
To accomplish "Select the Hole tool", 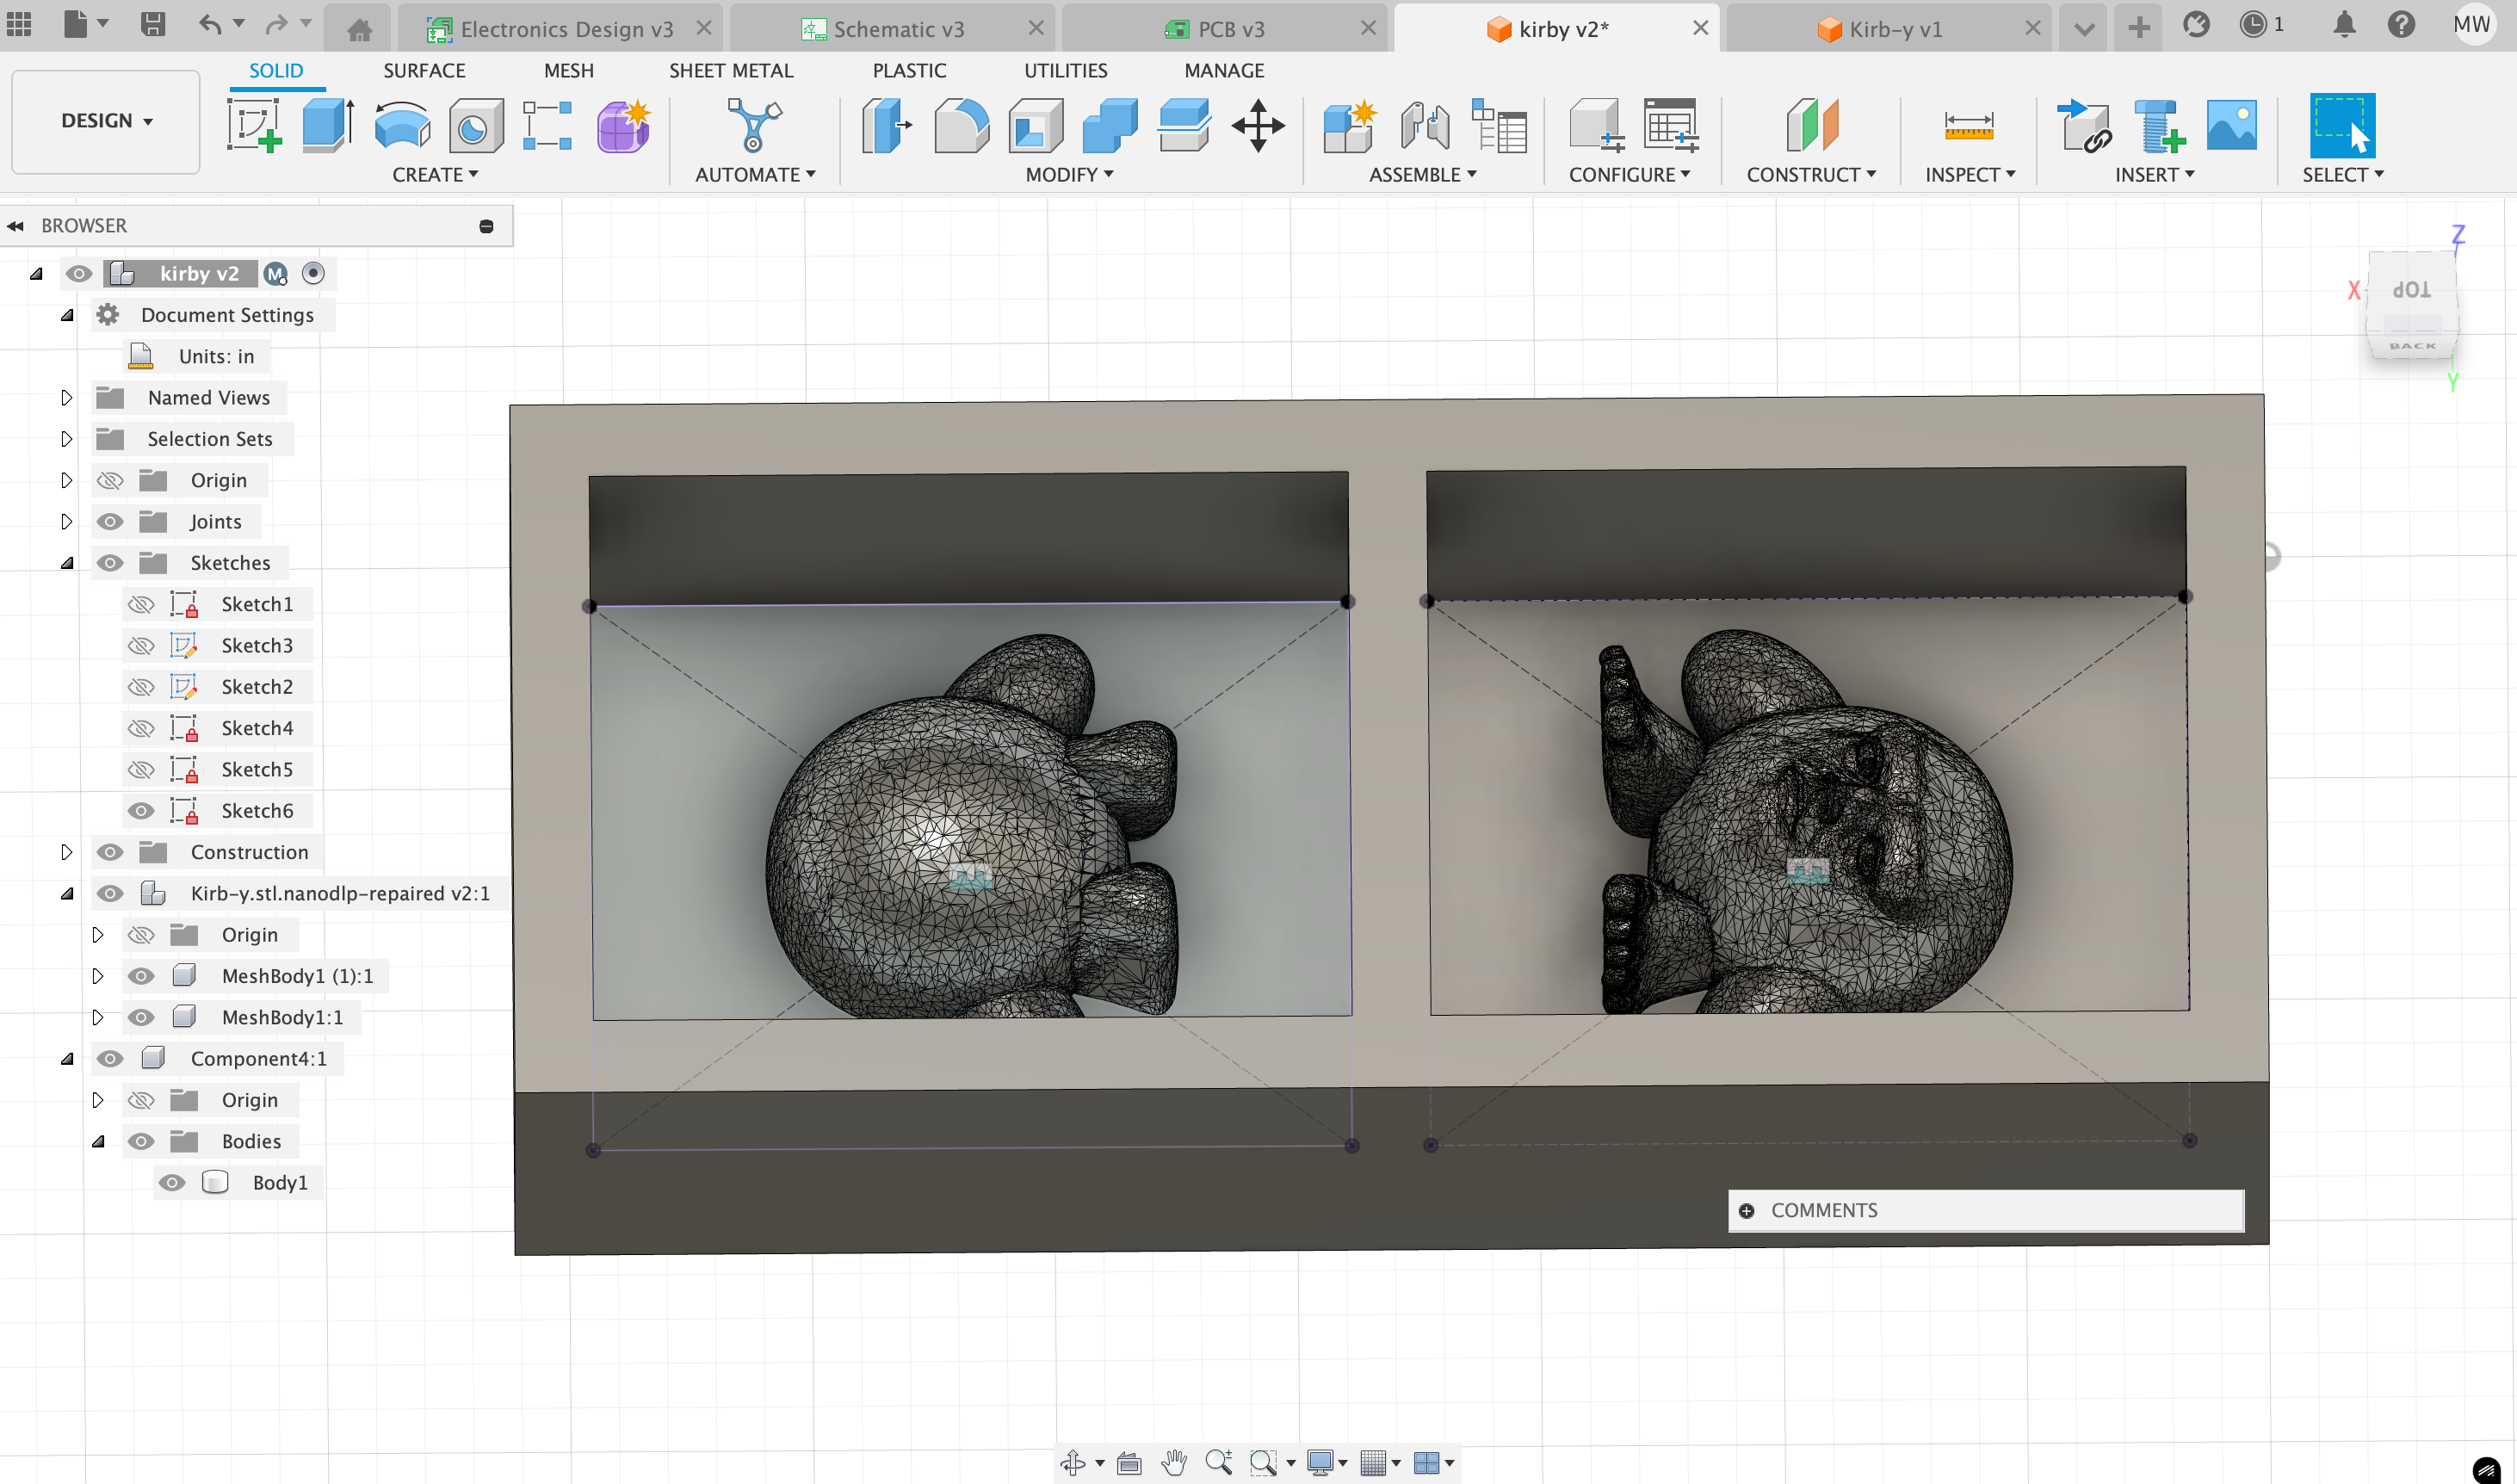I will coord(476,126).
